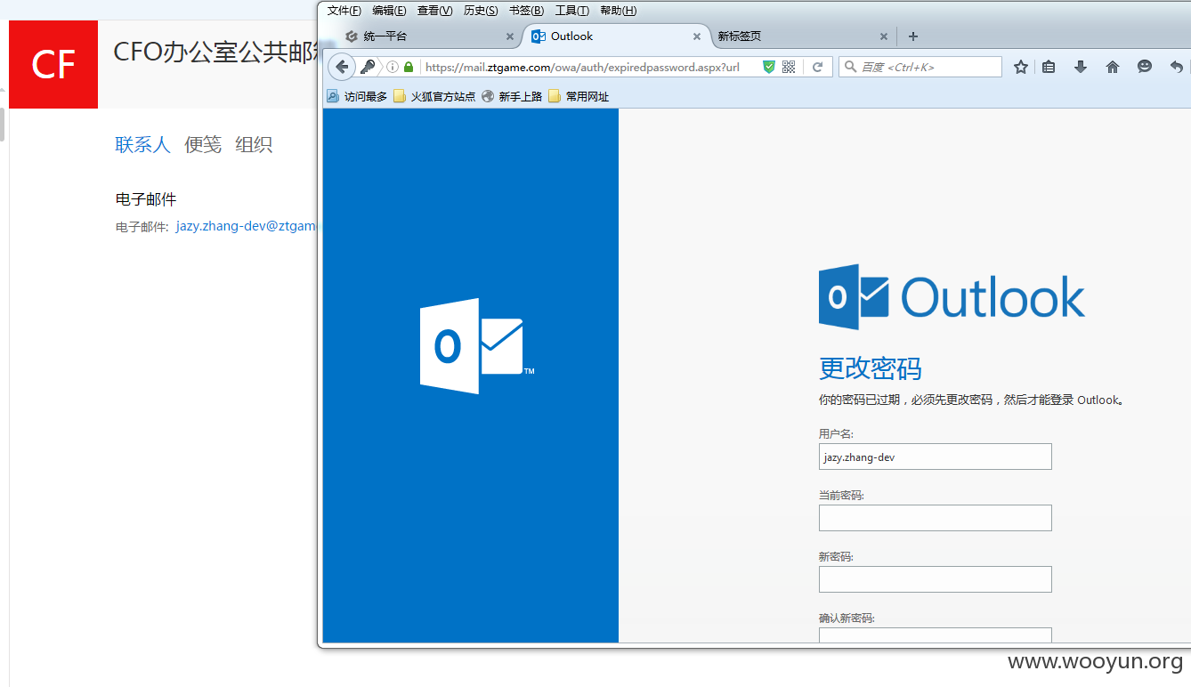This screenshot has height=687, width=1191.
Task: Select 组织 tab in background page
Action: [254, 144]
